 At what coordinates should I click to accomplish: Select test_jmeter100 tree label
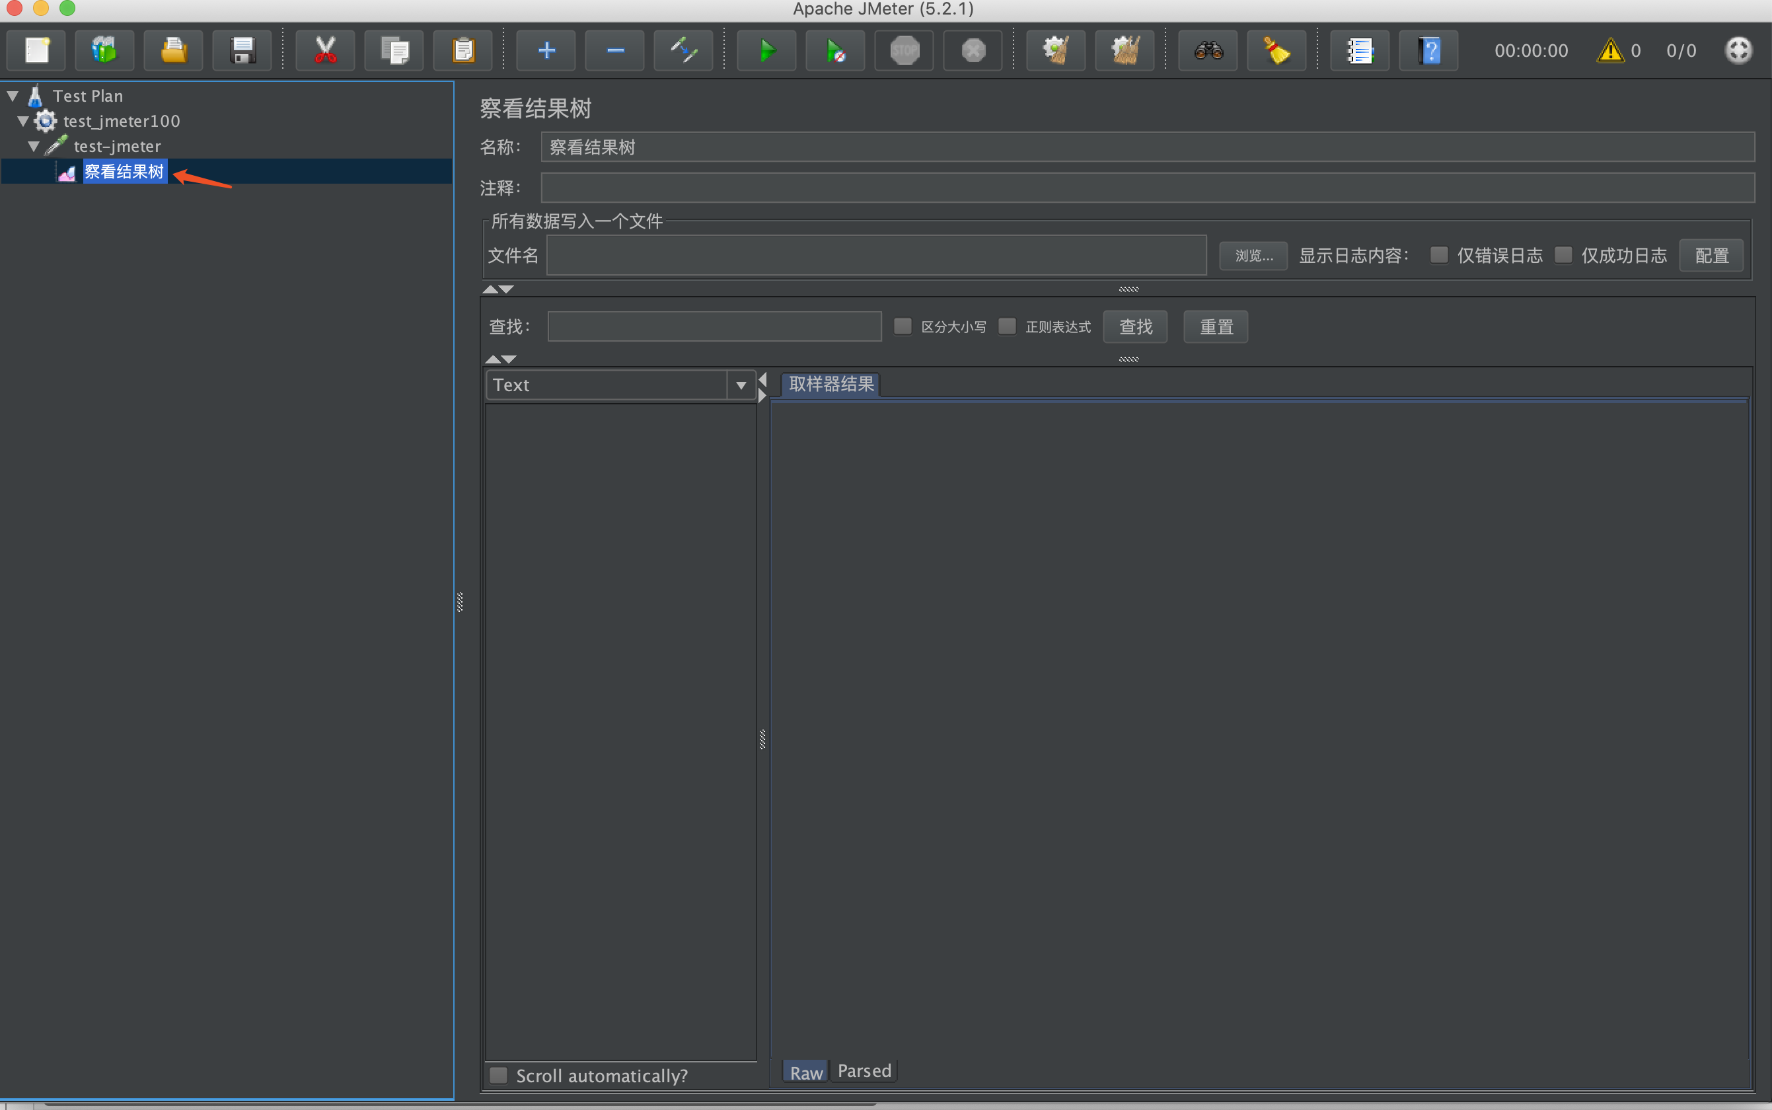tap(121, 121)
